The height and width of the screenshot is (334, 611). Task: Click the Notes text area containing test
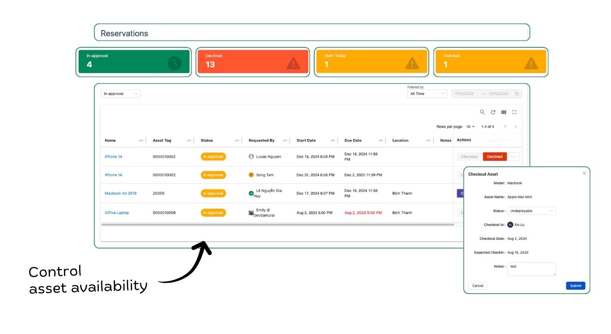(x=531, y=269)
